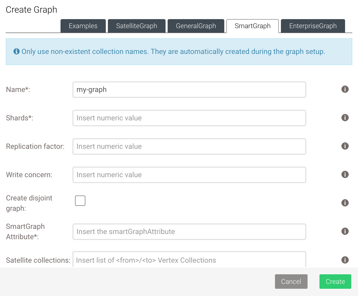Viewport: 358px width, 296px height.
Task: Click the Satellite collections label
Action: 38,260
